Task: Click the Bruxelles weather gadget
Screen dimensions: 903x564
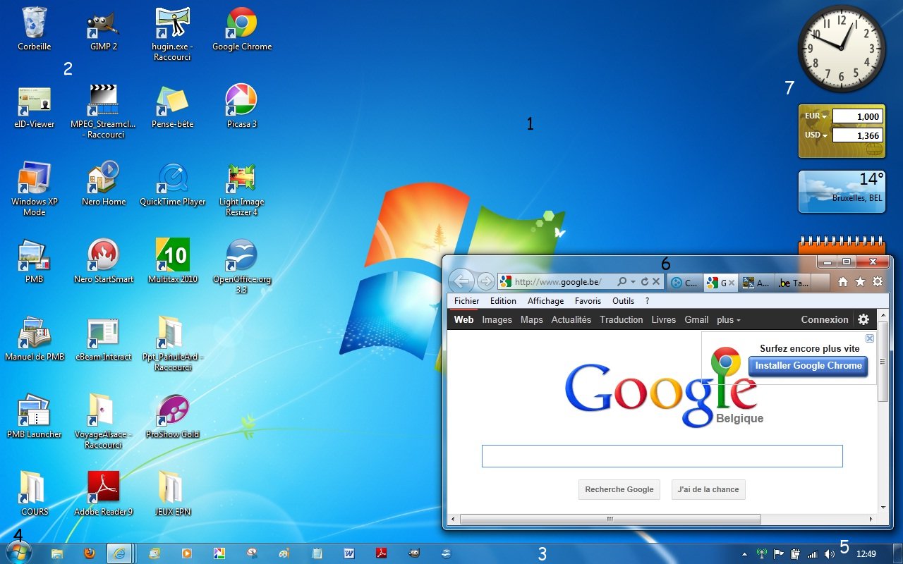Action: [x=841, y=191]
